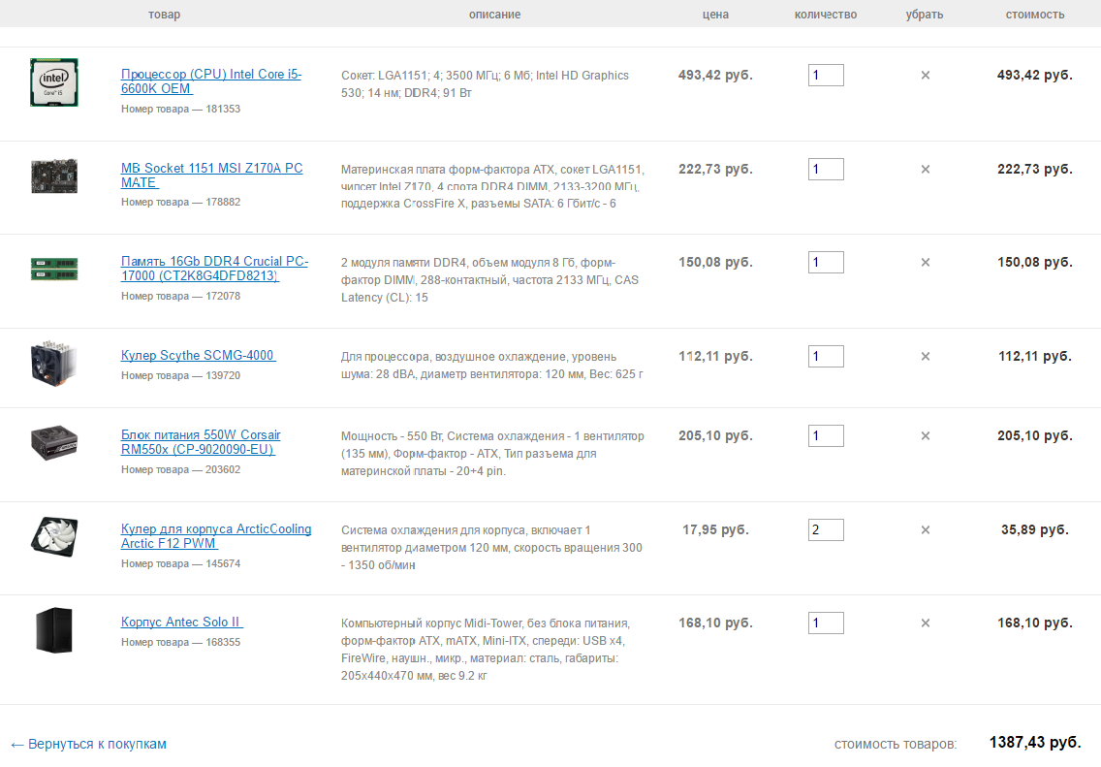Select the количество column header
The width and height of the screenshot is (1101, 767).
826,14
